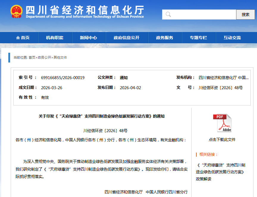The height and width of the screenshot is (197, 257).
Task: Click the truncated 发布机构 value text
Action: click(x=223, y=78)
